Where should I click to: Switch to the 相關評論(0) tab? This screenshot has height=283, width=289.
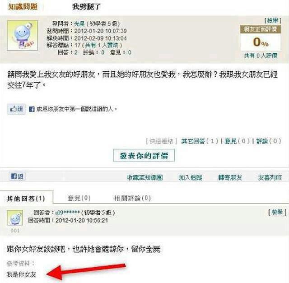[x=132, y=198]
